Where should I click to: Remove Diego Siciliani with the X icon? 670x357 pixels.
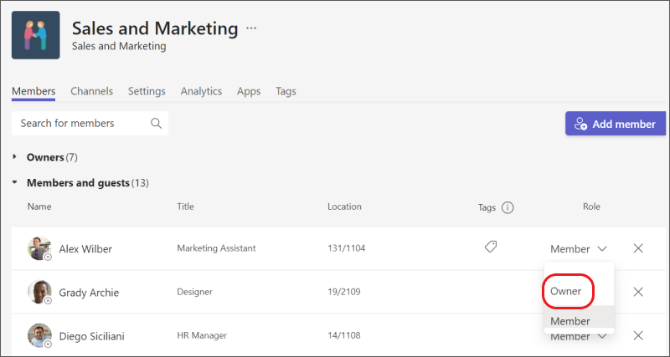coord(638,335)
